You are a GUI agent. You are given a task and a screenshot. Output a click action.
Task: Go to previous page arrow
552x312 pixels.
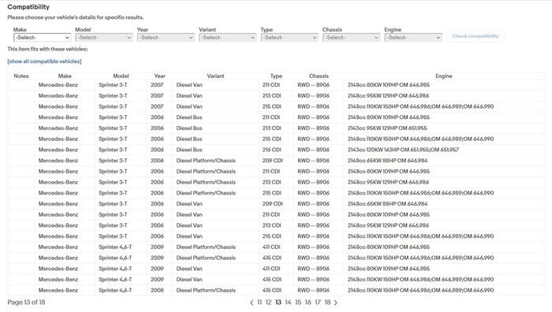pos(252,303)
